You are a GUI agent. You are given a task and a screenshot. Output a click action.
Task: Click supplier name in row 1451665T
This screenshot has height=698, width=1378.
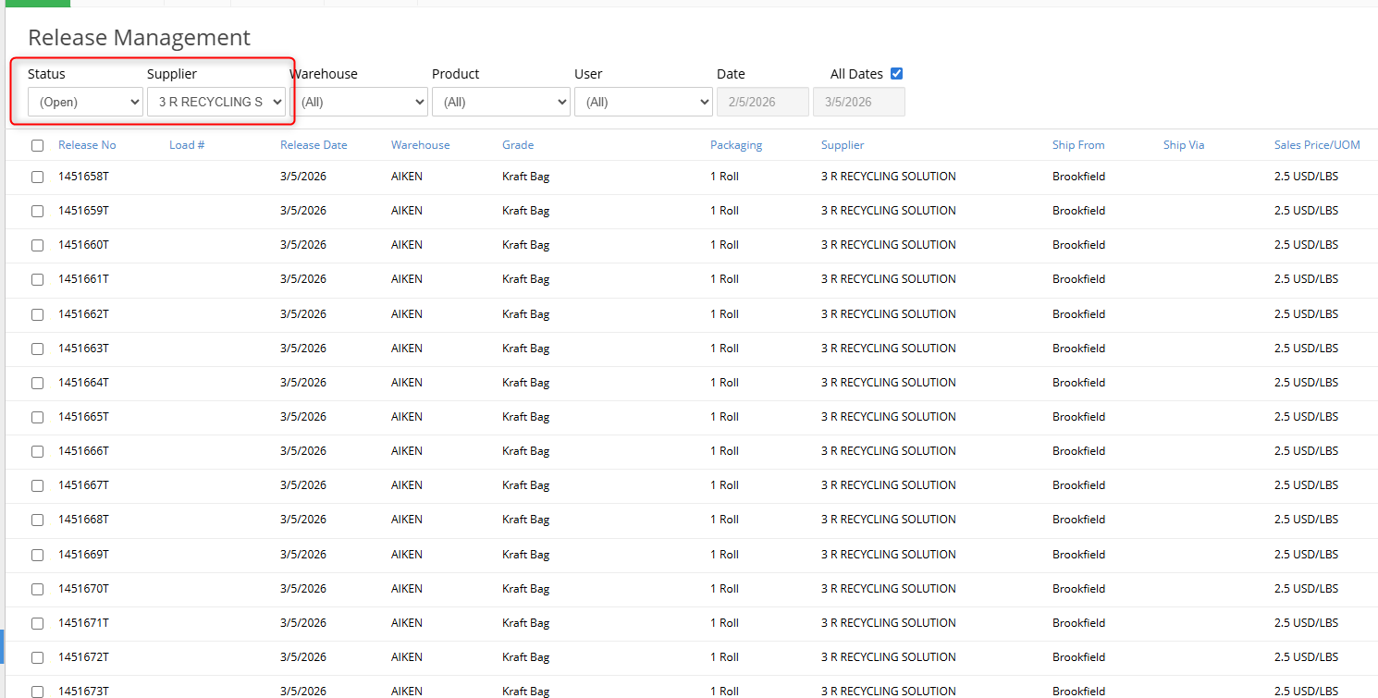[889, 417]
